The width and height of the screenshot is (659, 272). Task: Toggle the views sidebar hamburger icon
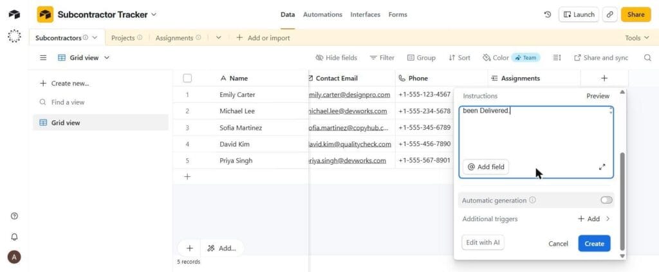[43, 57]
